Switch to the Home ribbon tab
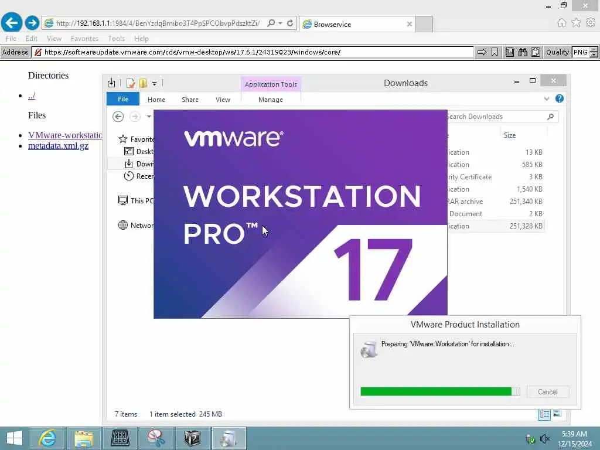The height and width of the screenshot is (450, 600). [x=156, y=100]
